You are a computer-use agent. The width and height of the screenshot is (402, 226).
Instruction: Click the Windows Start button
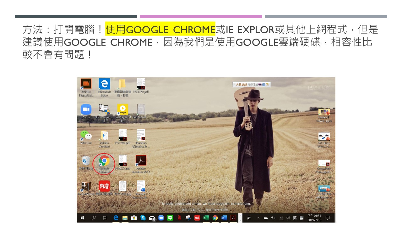click(83, 218)
